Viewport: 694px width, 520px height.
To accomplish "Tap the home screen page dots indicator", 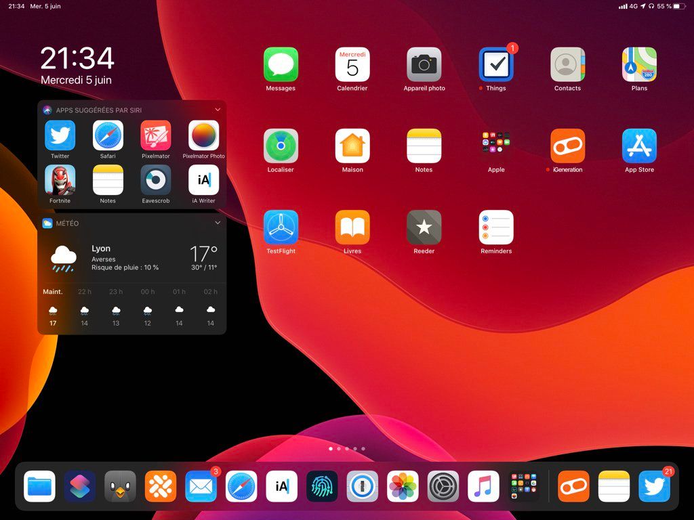I will pos(347,448).
